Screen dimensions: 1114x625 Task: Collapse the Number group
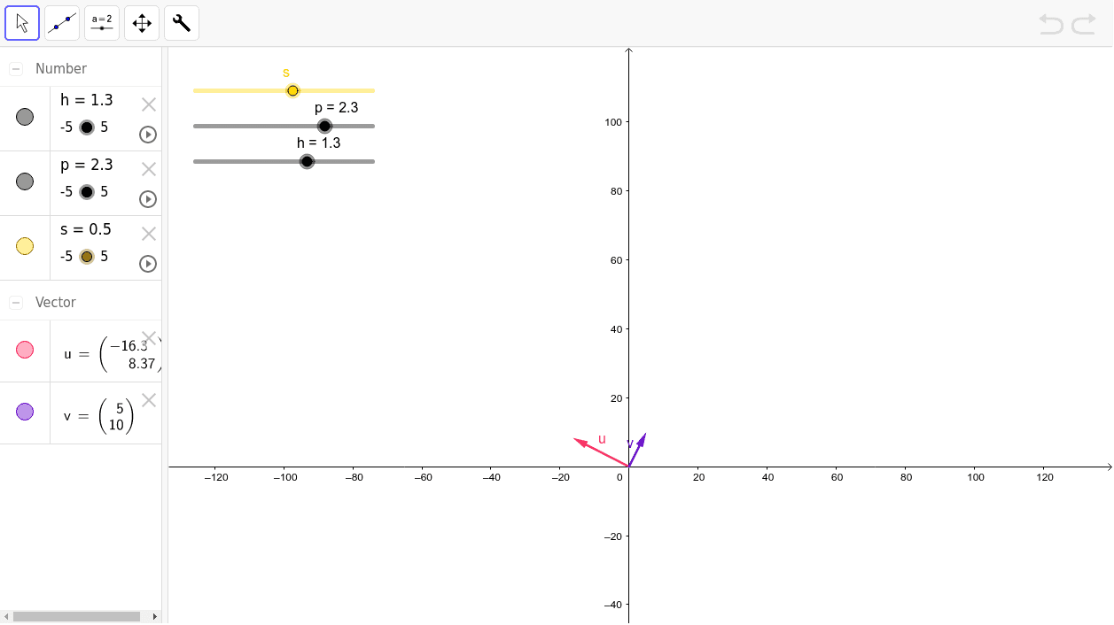click(x=16, y=69)
